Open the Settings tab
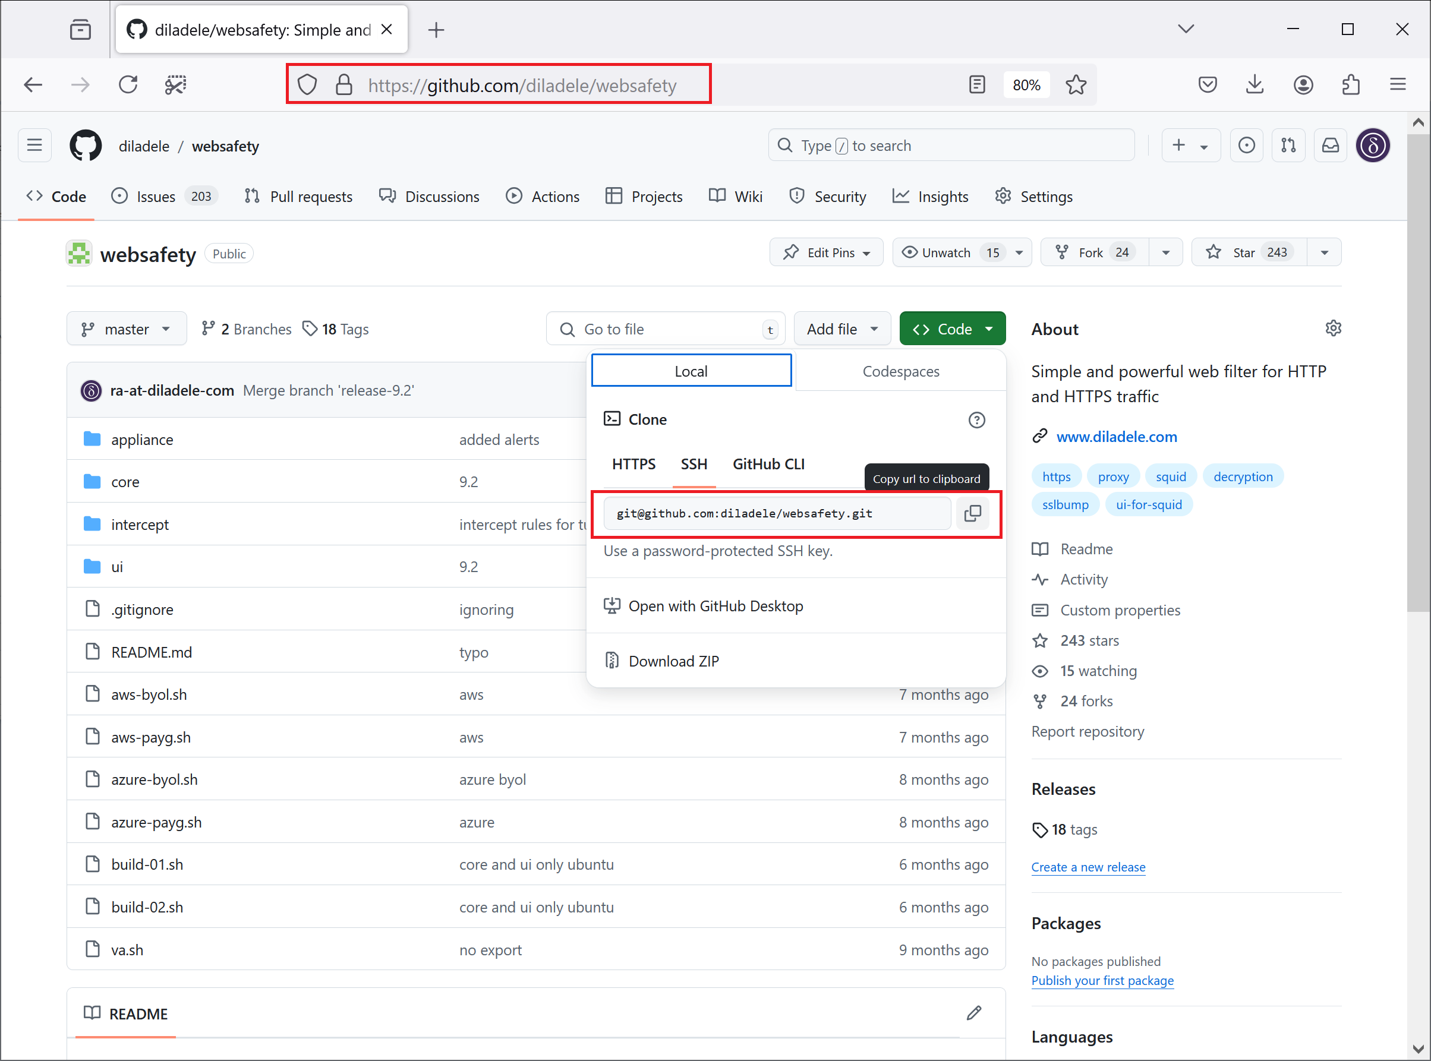Viewport: 1431px width, 1061px height. [1033, 197]
